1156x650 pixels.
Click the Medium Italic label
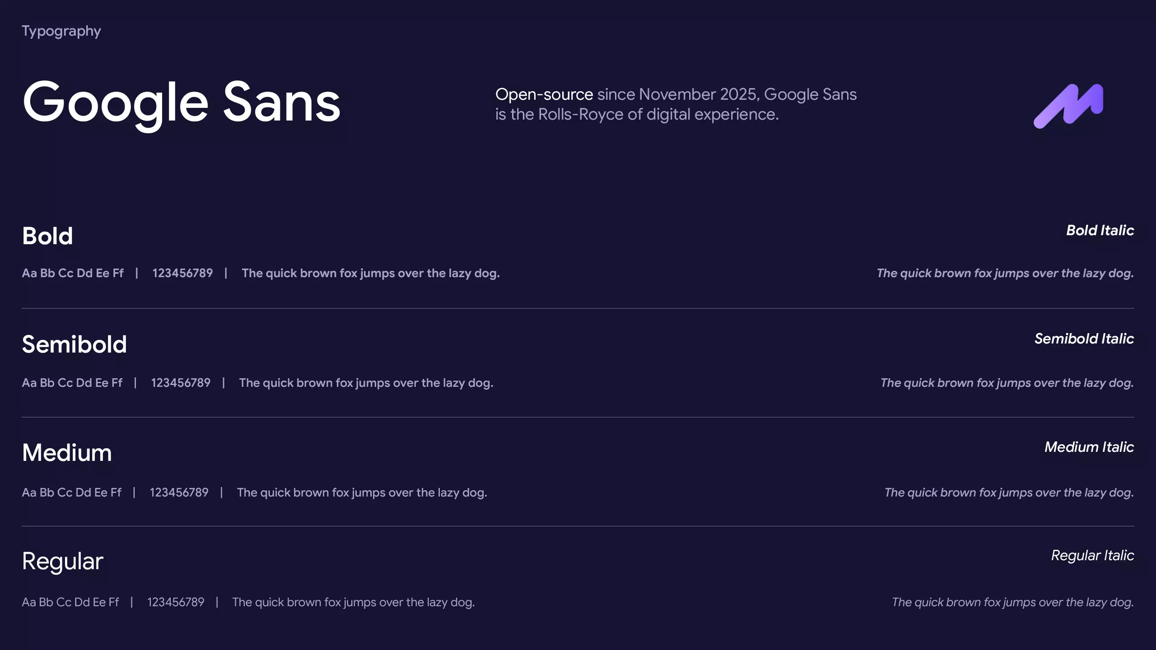[x=1089, y=447]
